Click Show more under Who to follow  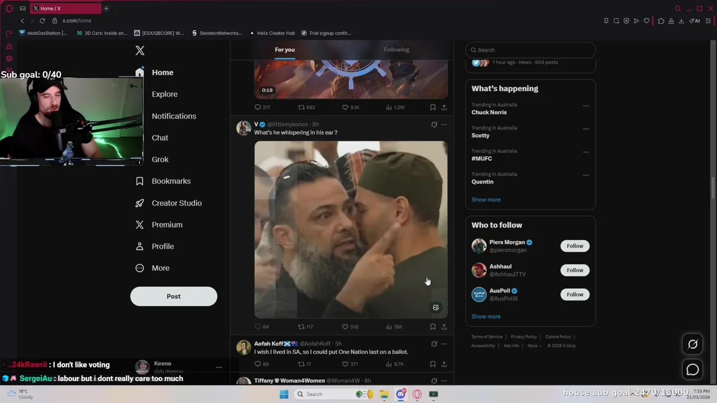click(x=486, y=316)
